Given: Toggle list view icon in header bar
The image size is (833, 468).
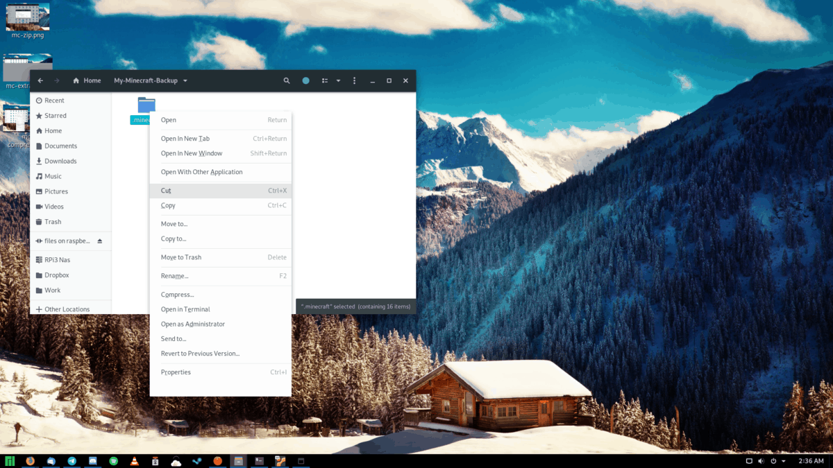Looking at the screenshot, I should (324, 80).
